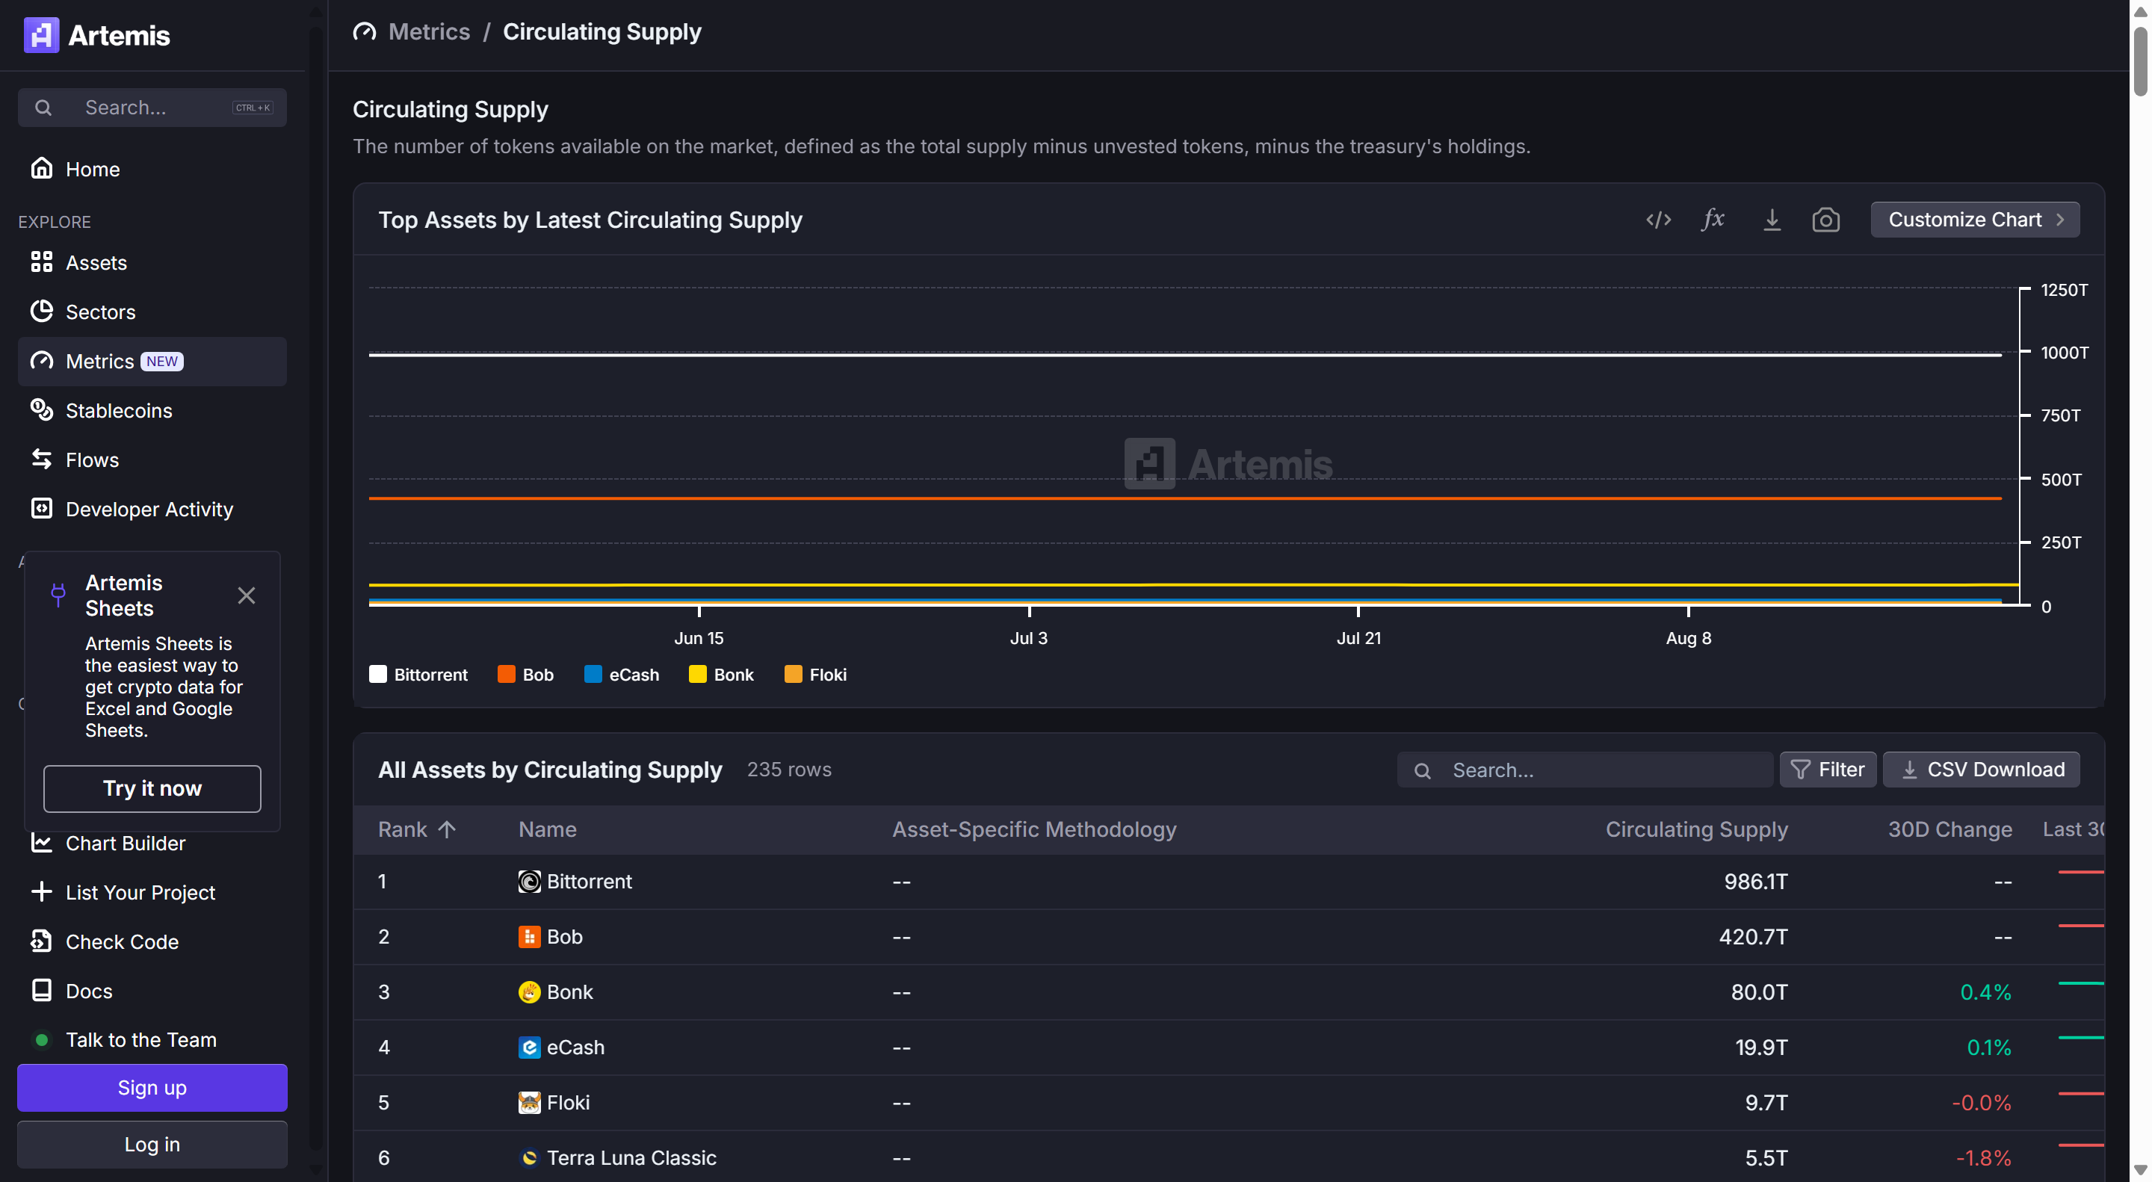Click Try it now button
Image resolution: width=2152 pixels, height=1182 pixels.
click(152, 788)
